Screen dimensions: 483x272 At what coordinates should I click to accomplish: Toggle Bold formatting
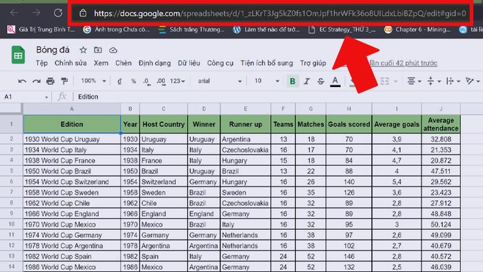click(293, 81)
